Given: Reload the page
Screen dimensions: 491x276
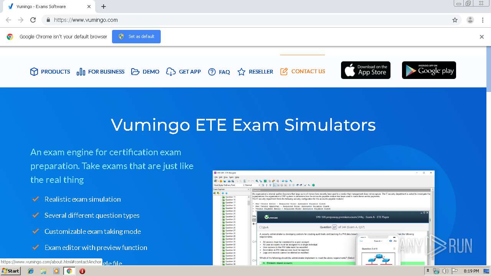Looking at the screenshot, I should pos(33,20).
